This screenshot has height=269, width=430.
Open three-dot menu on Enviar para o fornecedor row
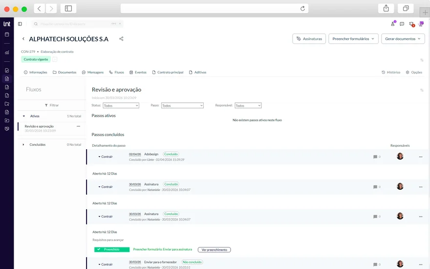pyautogui.click(x=421, y=265)
